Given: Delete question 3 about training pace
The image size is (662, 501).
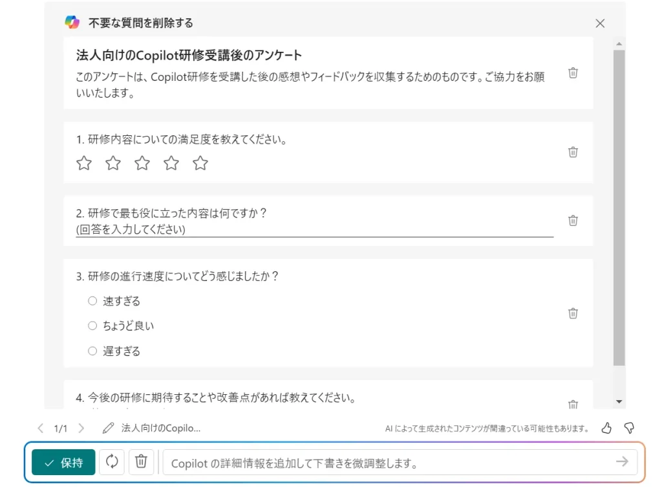Looking at the screenshot, I should [573, 313].
